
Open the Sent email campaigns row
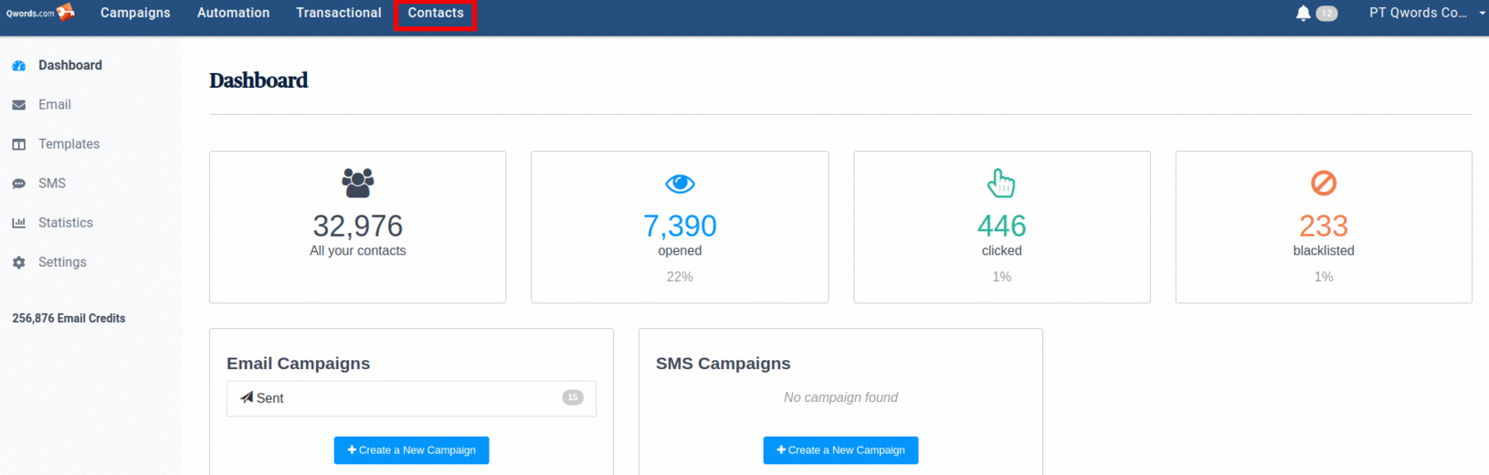pyautogui.click(x=411, y=398)
